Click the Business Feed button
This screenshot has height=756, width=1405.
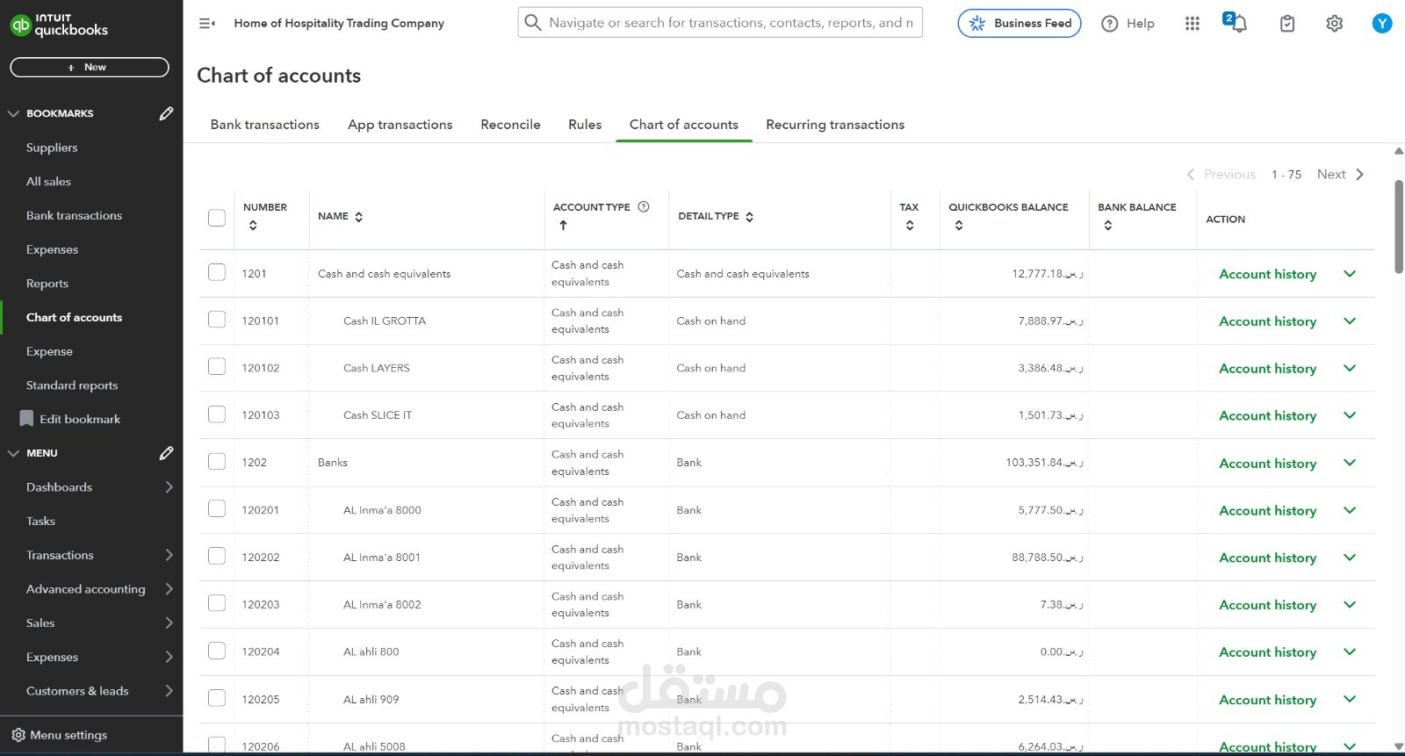click(1019, 24)
